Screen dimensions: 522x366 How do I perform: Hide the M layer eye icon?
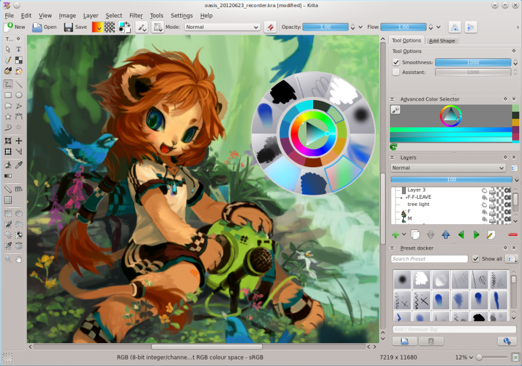484,219
